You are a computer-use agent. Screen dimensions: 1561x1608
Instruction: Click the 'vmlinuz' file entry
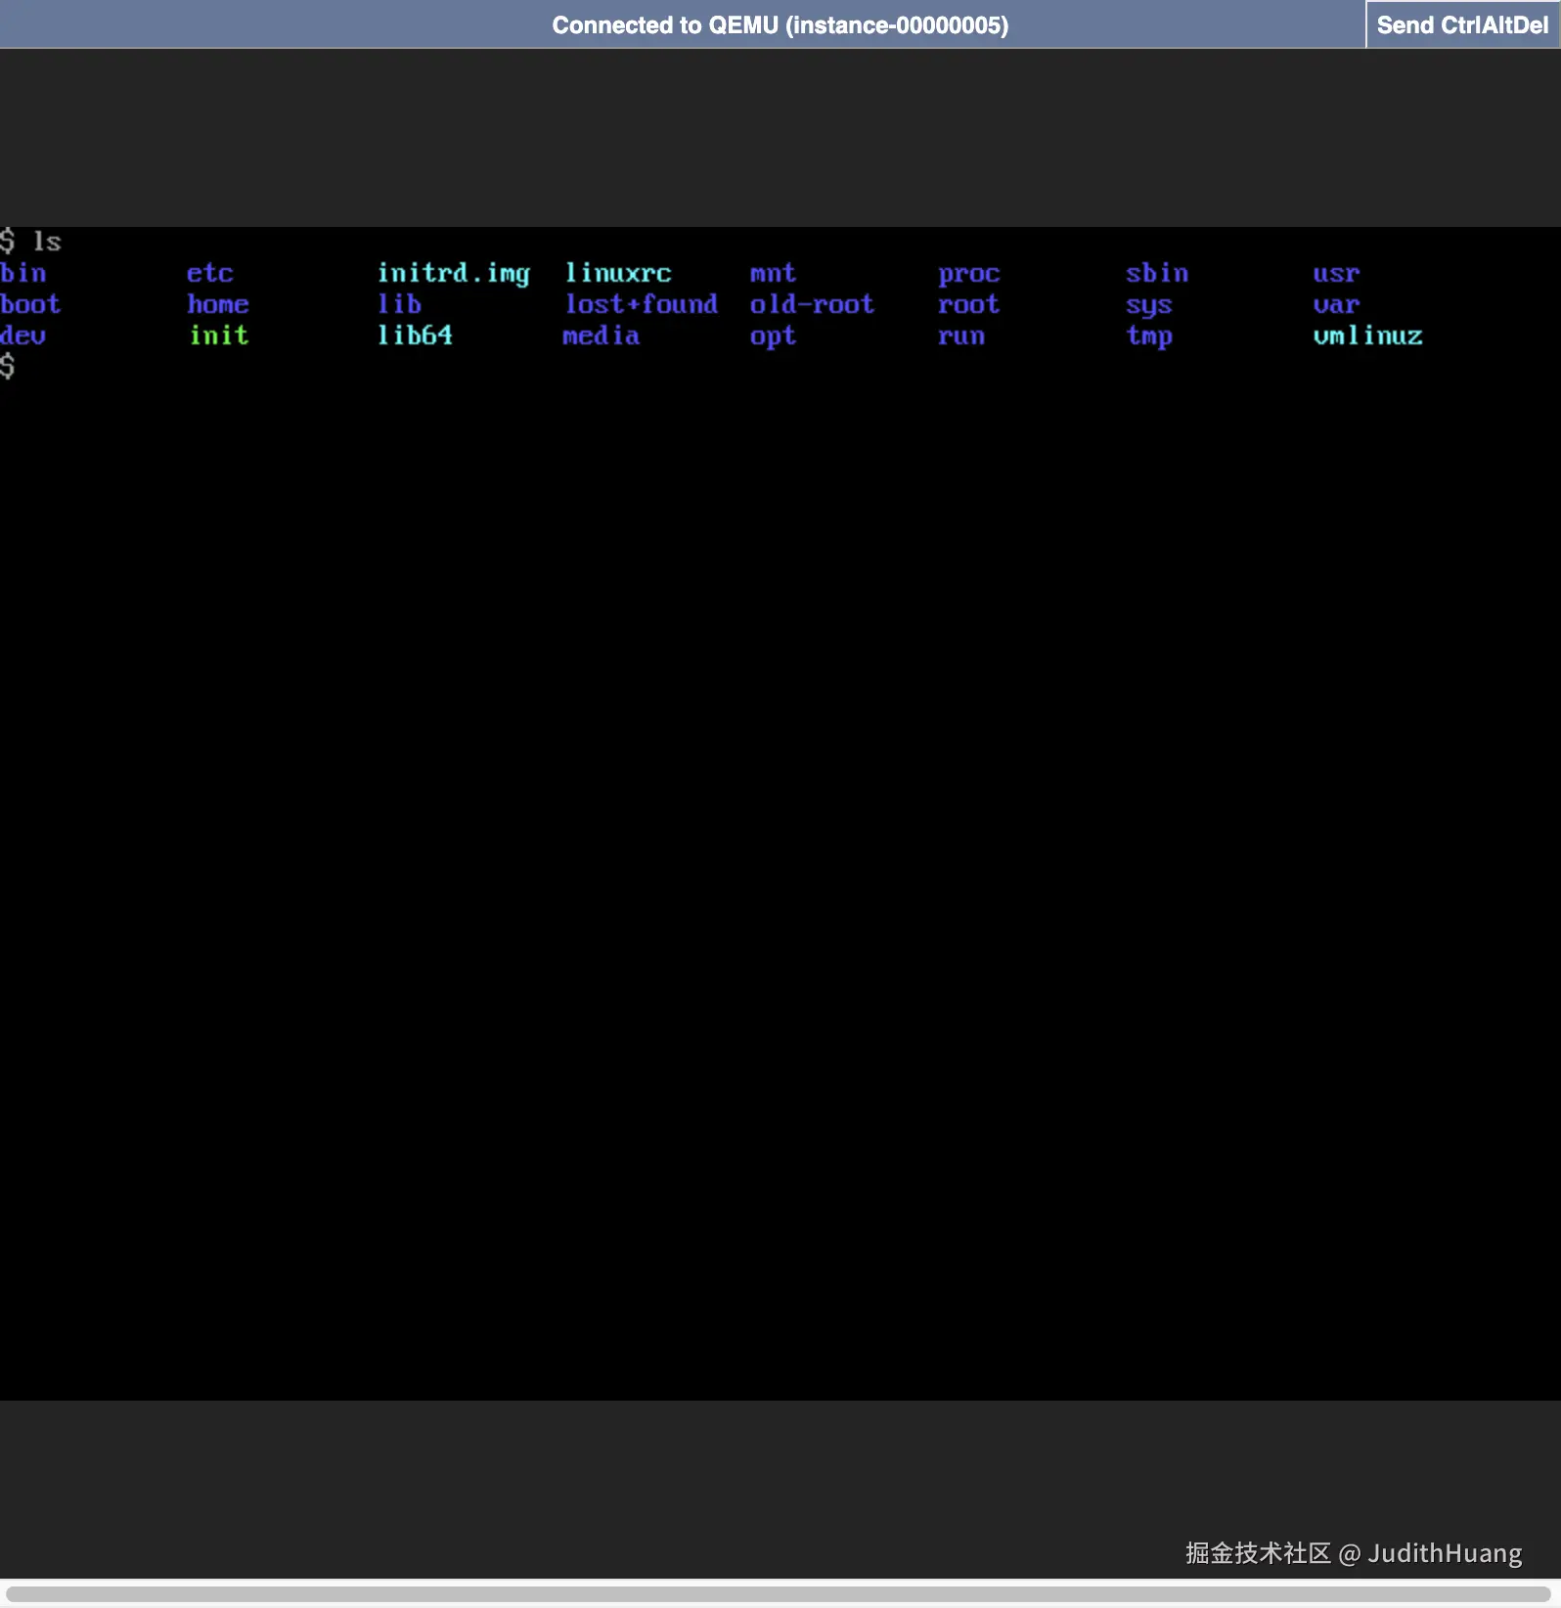(x=1367, y=335)
